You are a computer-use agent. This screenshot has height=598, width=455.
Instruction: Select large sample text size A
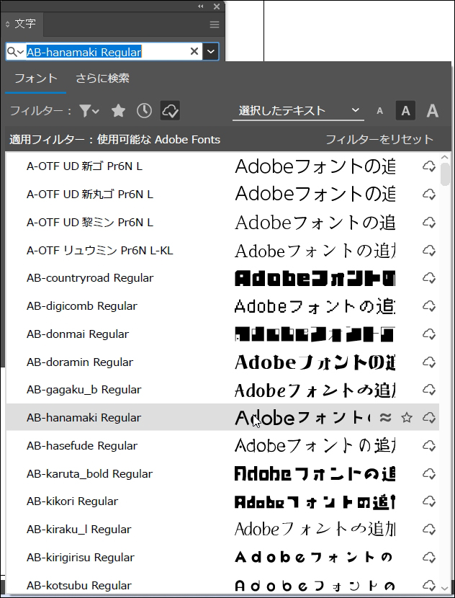click(x=432, y=111)
